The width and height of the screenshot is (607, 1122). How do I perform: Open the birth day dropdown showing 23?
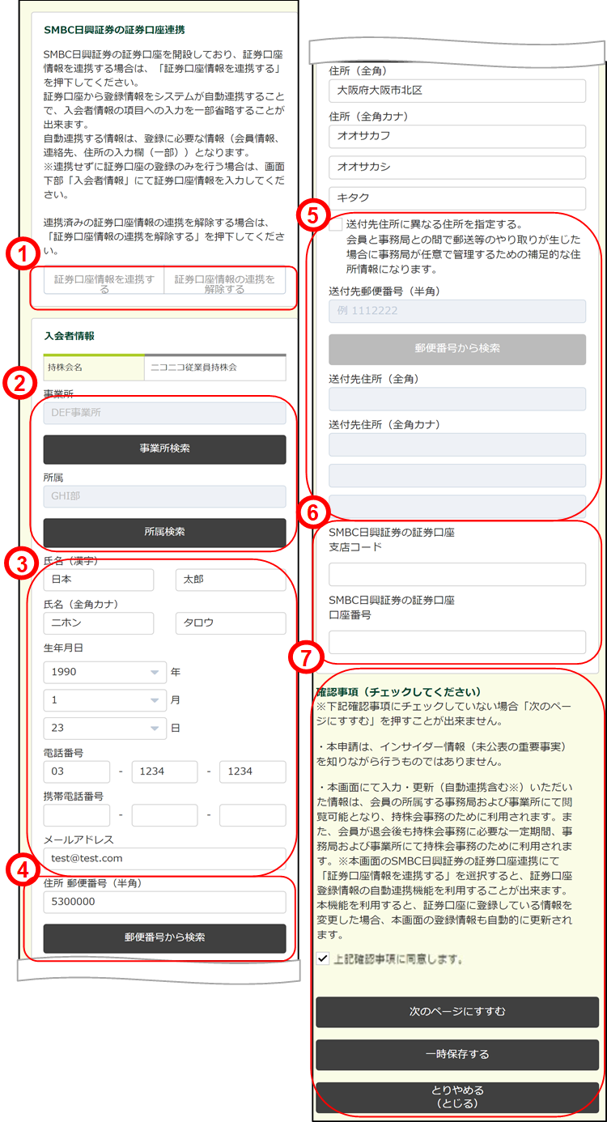(x=105, y=728)
